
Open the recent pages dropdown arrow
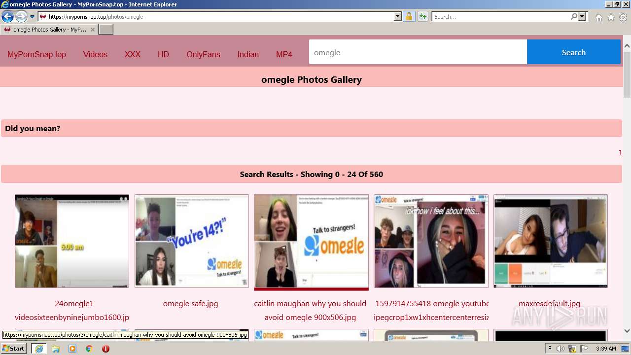click(x=33, y=17)
